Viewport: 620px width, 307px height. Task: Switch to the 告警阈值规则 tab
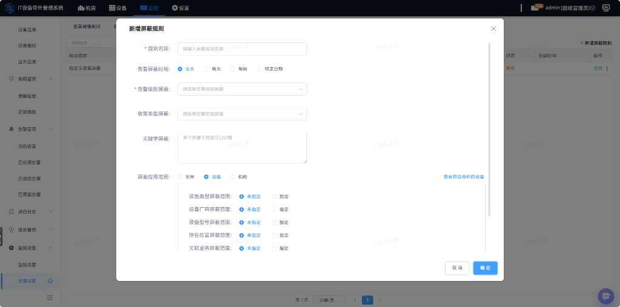tap(87, 27)
